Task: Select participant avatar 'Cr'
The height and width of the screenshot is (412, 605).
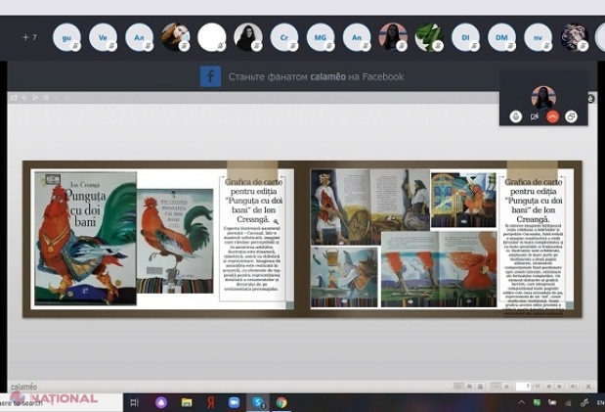Action: coord(284,37)
